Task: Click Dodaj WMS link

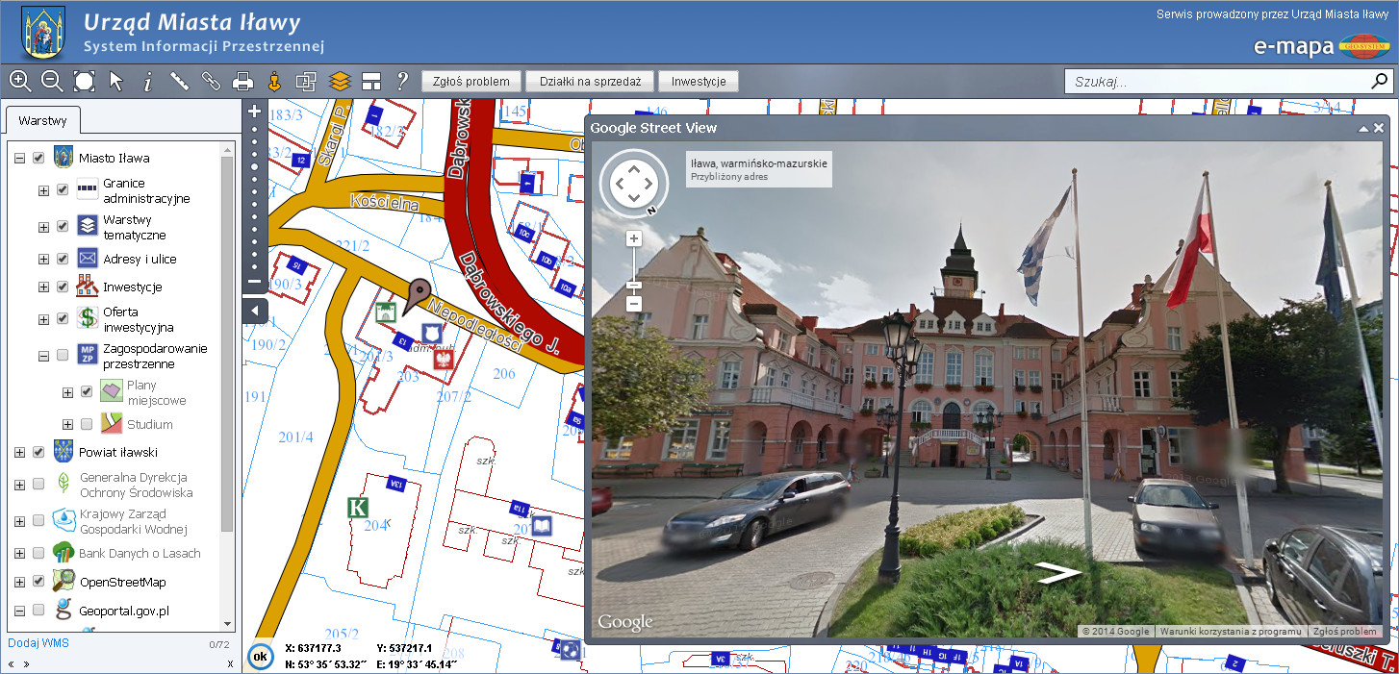Action: (x=38, y=642)
